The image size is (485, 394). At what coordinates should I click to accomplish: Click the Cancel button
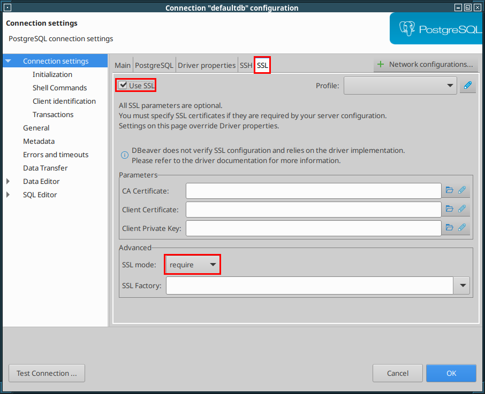point(397,373)
